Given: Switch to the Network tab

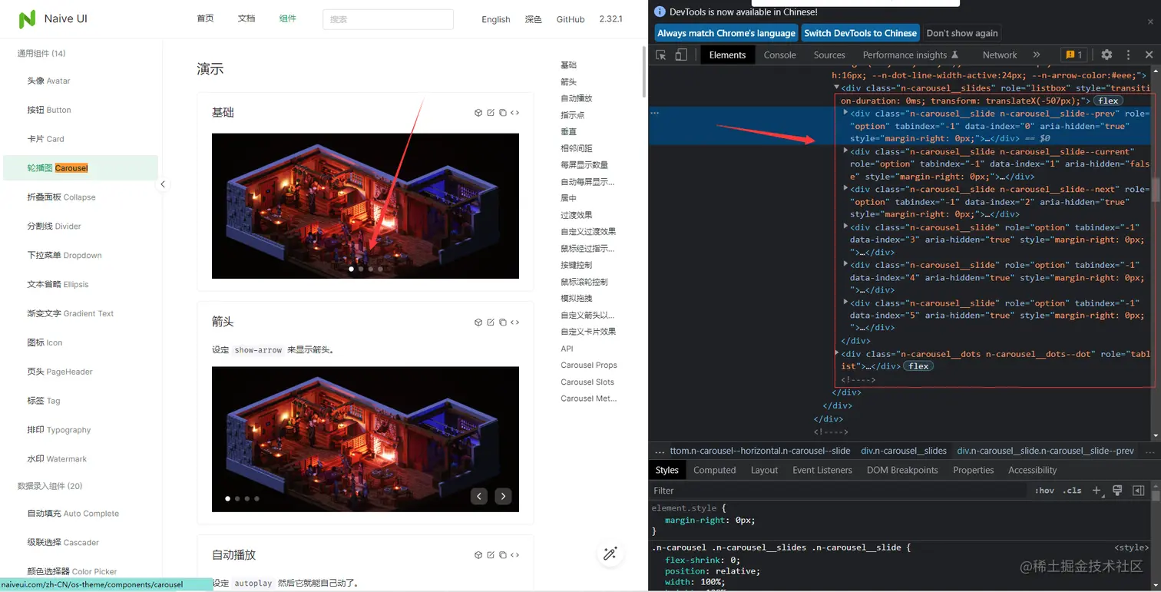Looking at the screenshot, I should point(999,55).
